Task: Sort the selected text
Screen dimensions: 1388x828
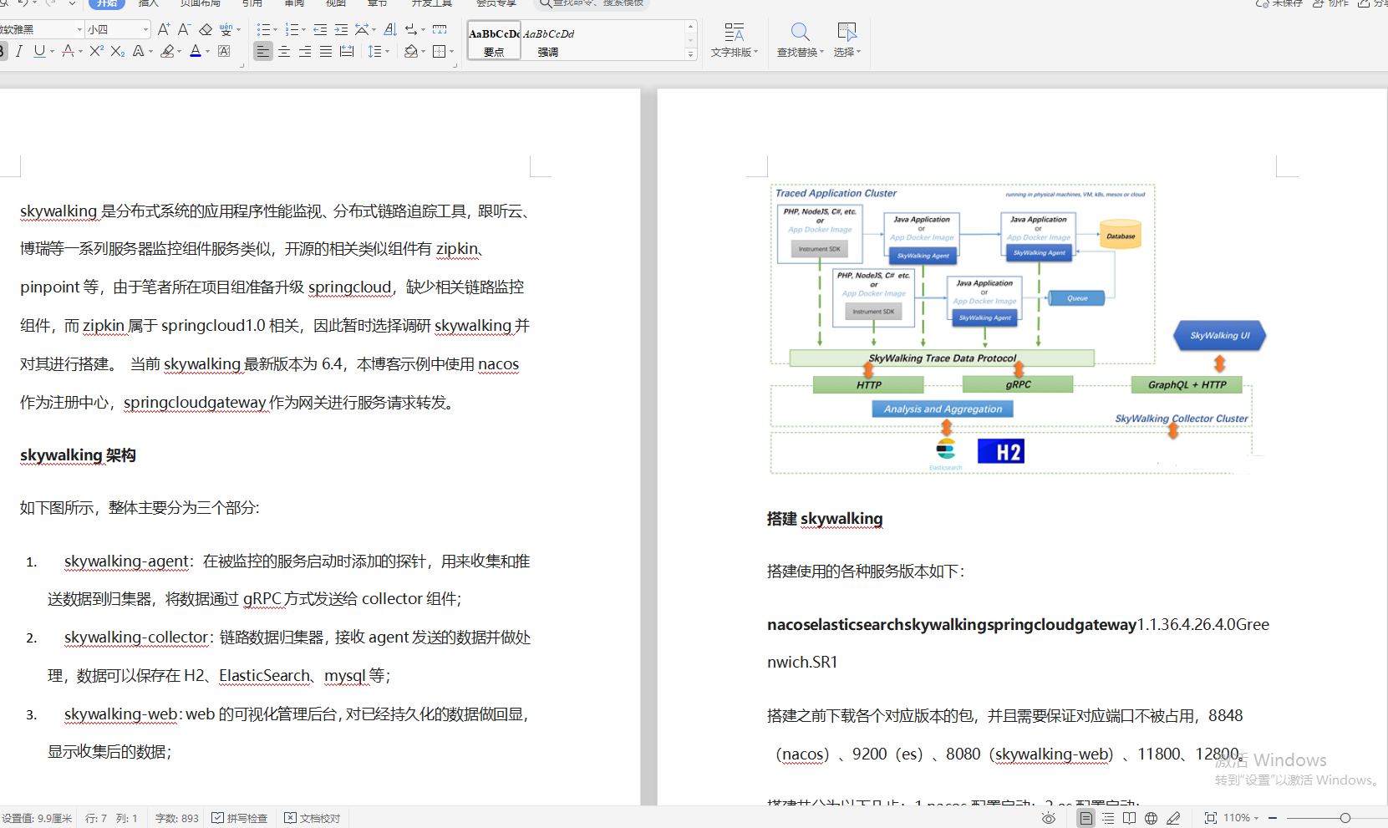Action: coord(390,29)
